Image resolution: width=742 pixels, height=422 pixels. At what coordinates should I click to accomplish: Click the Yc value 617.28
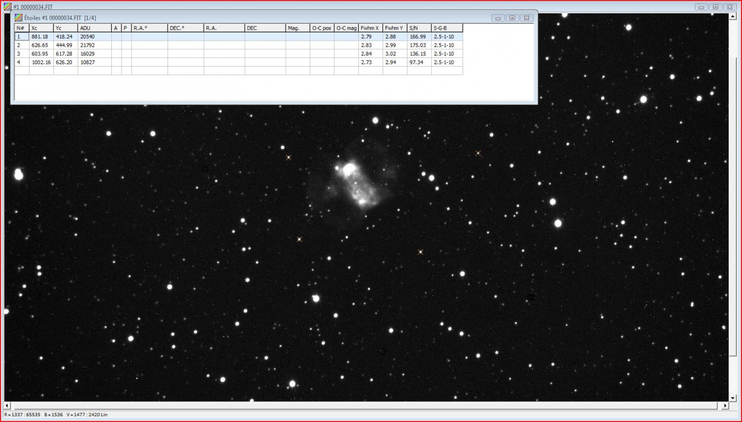tap(64, 54)
